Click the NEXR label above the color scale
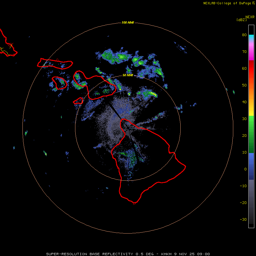The image size is (256, 256). (x=250, y=17)
